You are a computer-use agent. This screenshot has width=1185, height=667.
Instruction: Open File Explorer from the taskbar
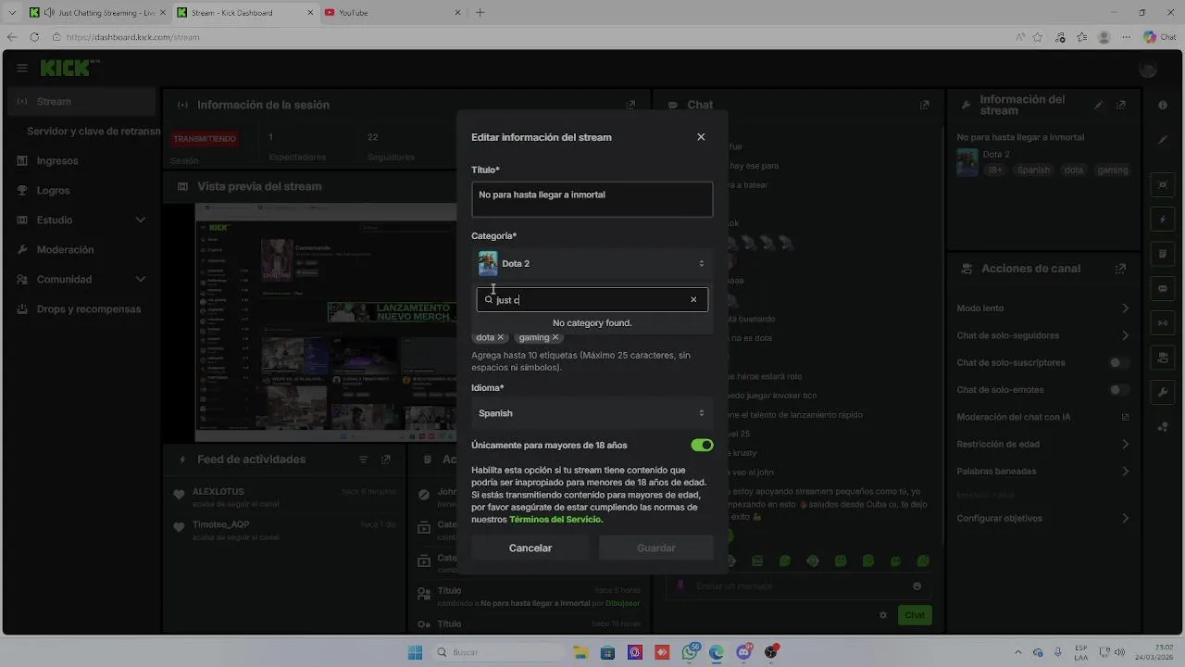580,652
